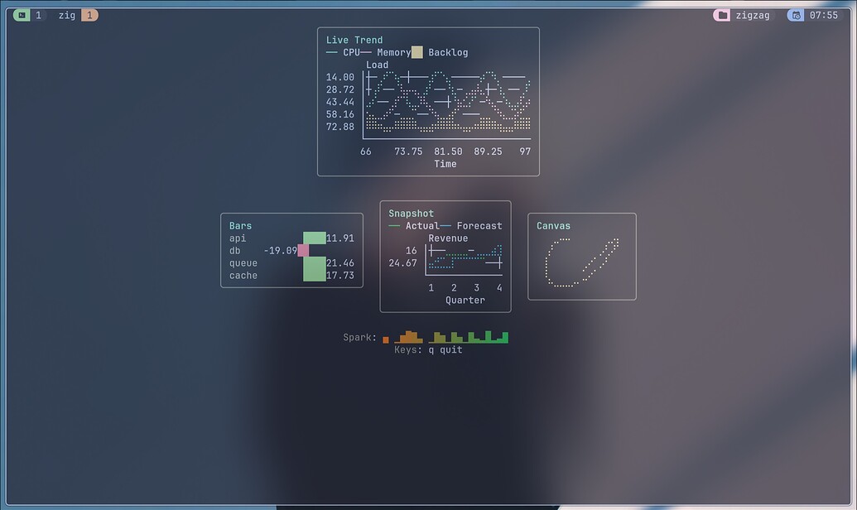This screenshot has width=857, height=510.
Task: Click the "cache" row label
Action: click(x=243, y=276)
